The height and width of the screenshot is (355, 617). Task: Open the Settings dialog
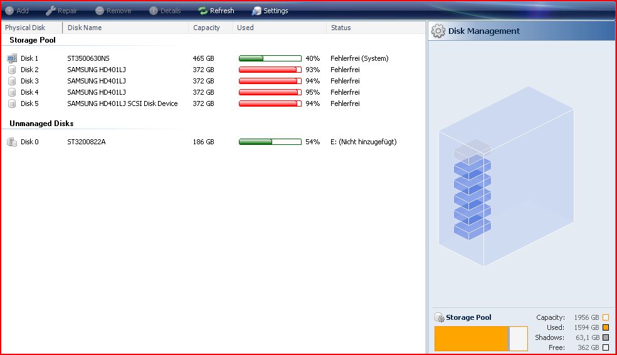pyautogui.click(x=270, y=11)
